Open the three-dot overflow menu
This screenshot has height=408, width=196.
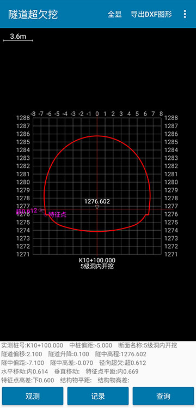pos(185,14)
